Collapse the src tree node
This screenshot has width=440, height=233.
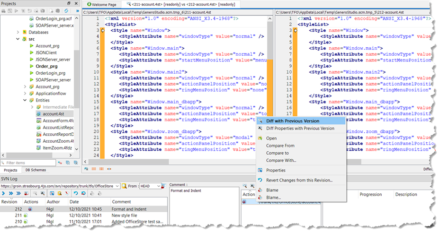tap(18, 39)
